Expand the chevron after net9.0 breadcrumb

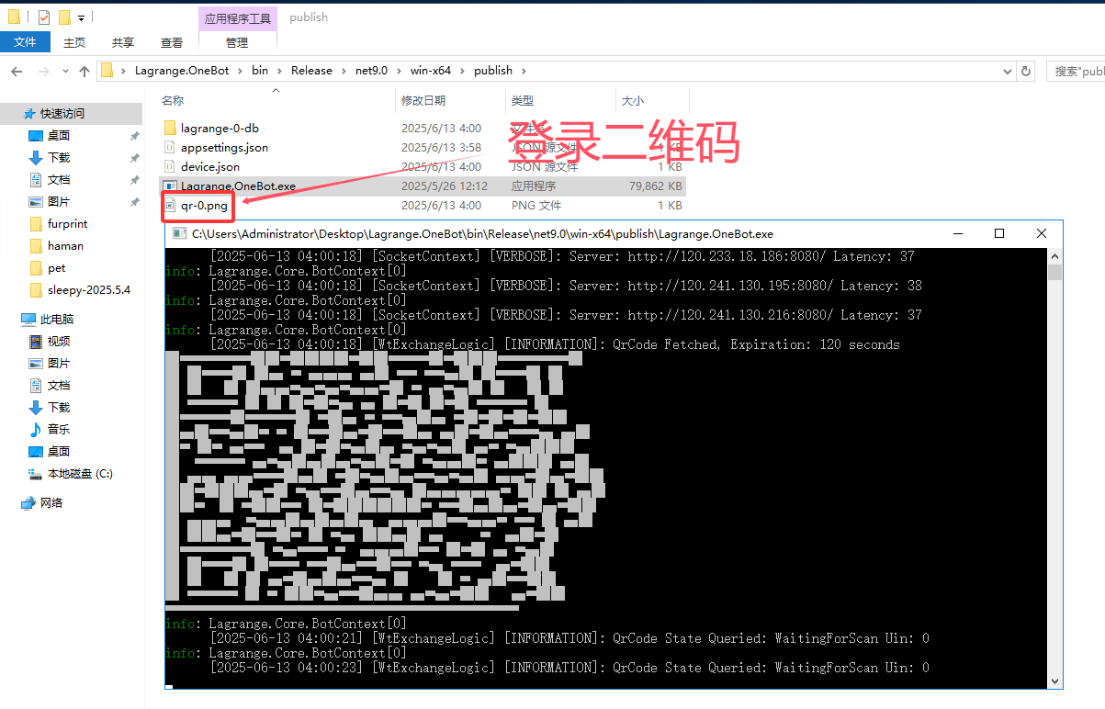[x=400, y=71]
